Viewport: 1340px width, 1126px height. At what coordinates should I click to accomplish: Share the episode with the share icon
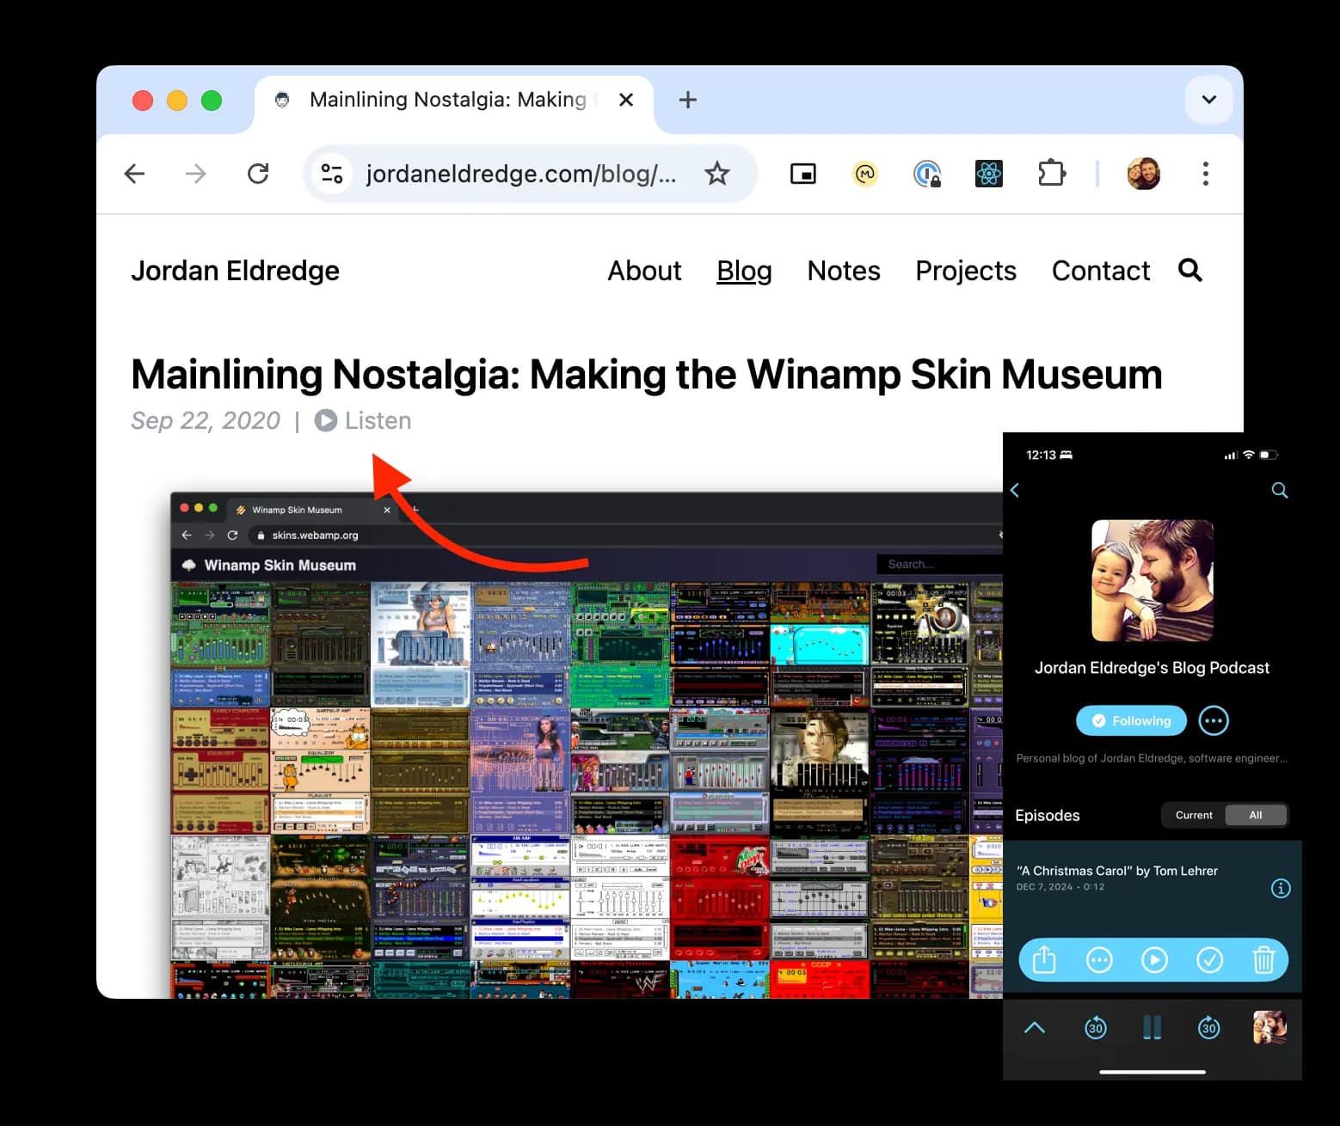tap(1043, 959)
